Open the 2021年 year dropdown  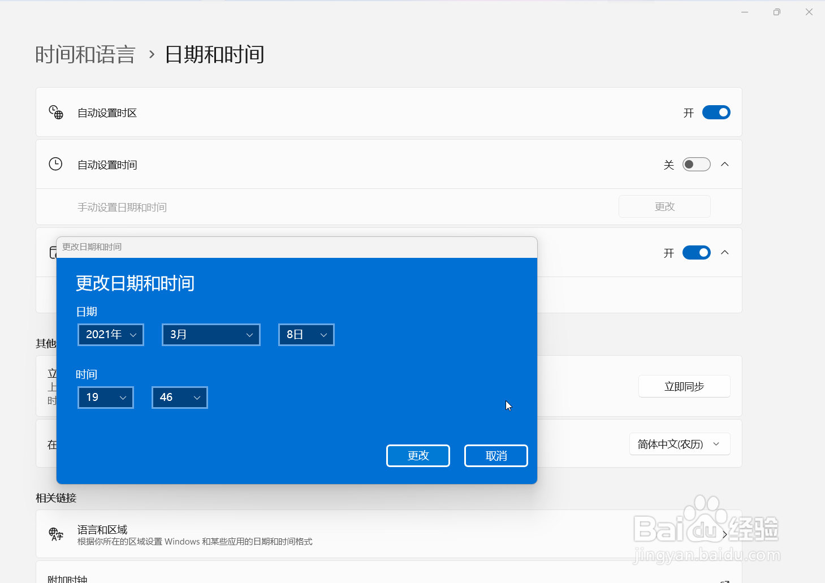(x=110, y=334)
